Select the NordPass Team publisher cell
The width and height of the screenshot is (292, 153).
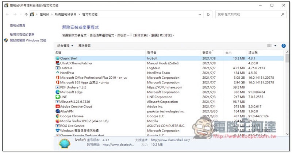pos(158,73)
